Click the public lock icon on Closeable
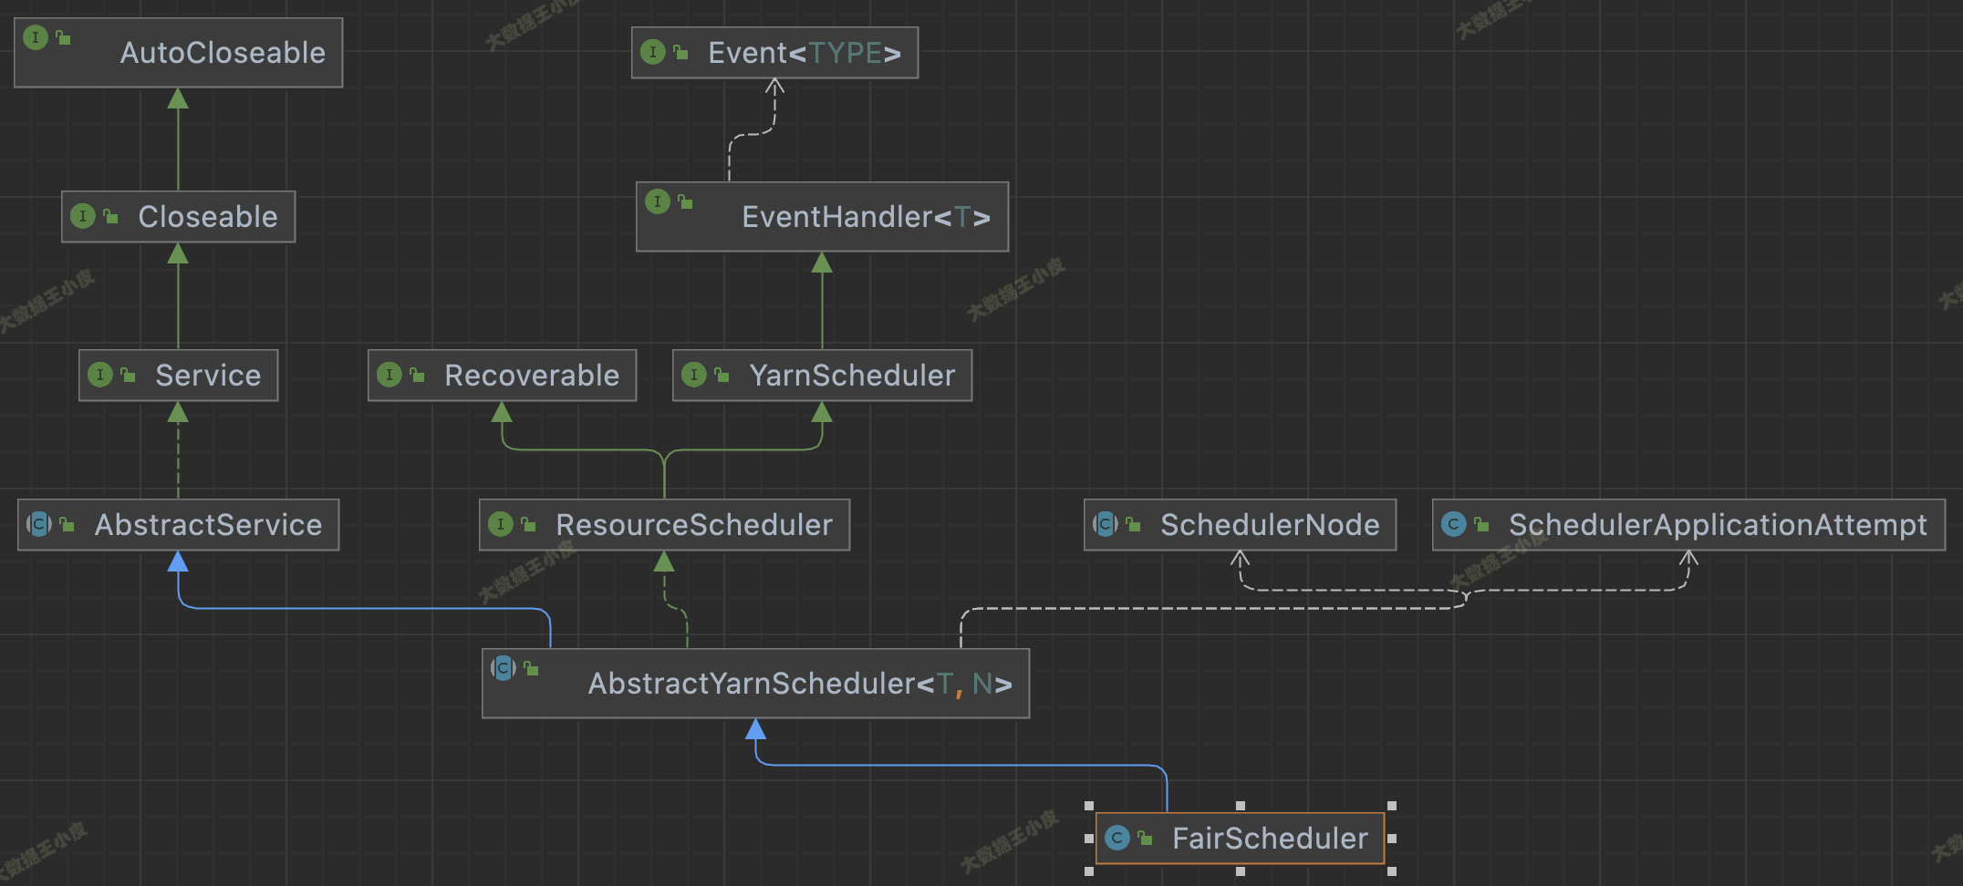This screenshot has height=886, width=1963. coord(110,216)
